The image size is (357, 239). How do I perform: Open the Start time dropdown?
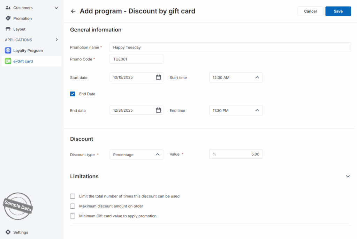236,77
